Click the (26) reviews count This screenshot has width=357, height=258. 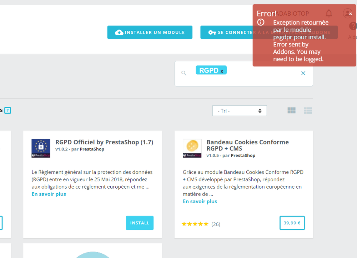click(x=216, y=224)
